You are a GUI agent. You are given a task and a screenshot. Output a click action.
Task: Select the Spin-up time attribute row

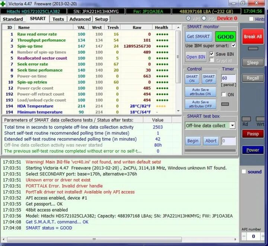[89, 46]
